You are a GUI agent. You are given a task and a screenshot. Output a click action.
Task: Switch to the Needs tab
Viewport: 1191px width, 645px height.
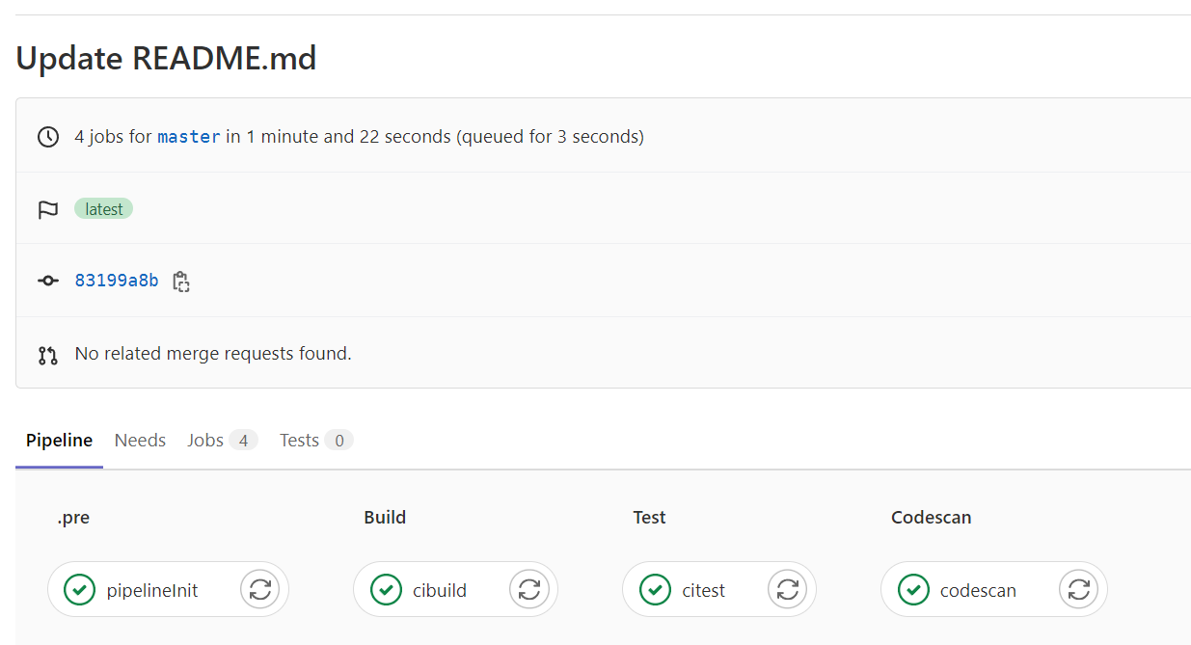click(x=140, y=441)
